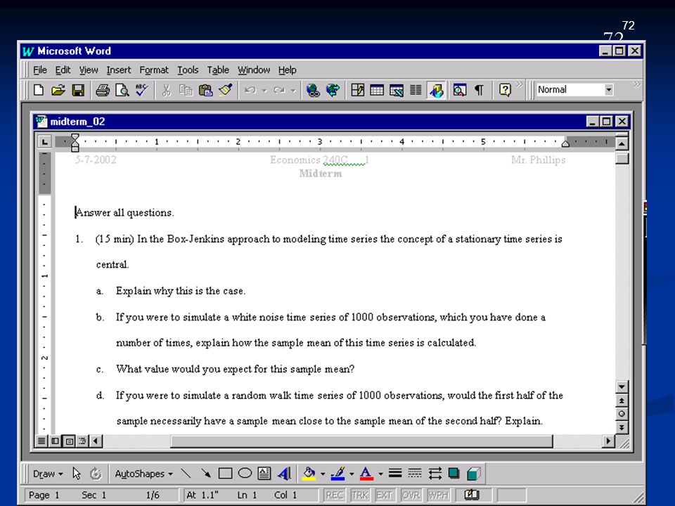Paste from clipboard icon

(x=205, y=90)
